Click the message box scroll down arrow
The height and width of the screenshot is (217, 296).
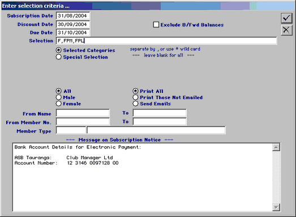coord(276,207)
